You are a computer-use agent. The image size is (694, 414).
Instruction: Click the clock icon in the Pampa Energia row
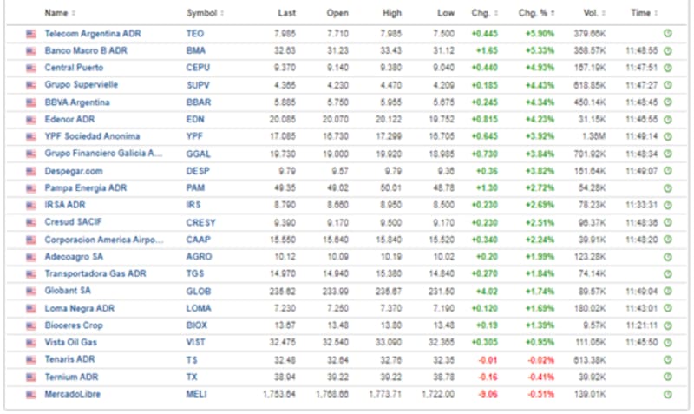point(668,188)
